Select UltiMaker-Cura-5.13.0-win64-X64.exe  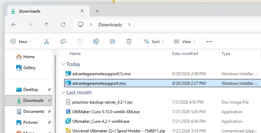pyautogui.click(x=106, y=112)
